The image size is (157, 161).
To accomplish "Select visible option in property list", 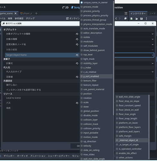I will pyautogui.click(x=96, y=37).
